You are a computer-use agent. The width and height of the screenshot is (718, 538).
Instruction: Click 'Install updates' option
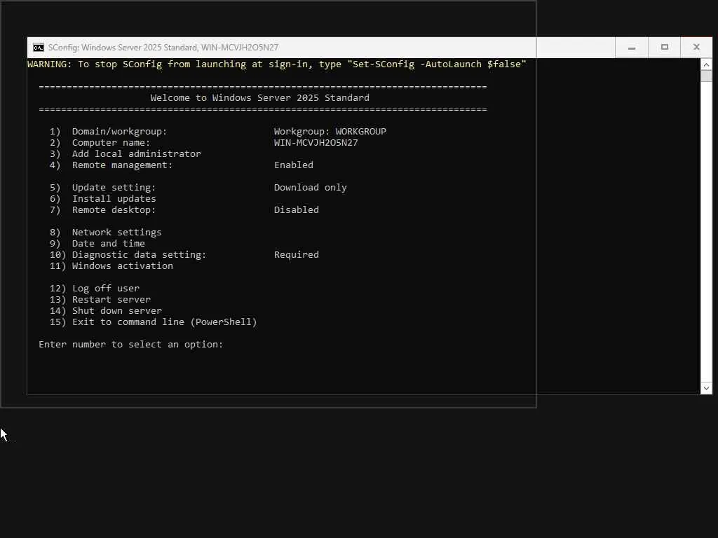(103, 199)
